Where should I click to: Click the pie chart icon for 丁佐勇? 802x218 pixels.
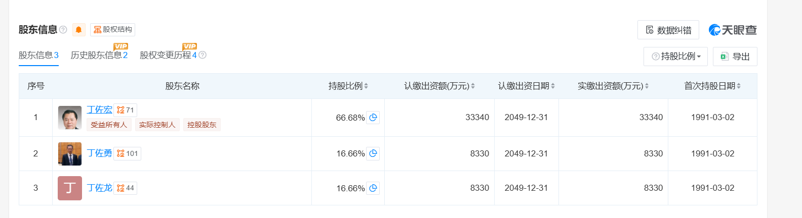point(373,153)
